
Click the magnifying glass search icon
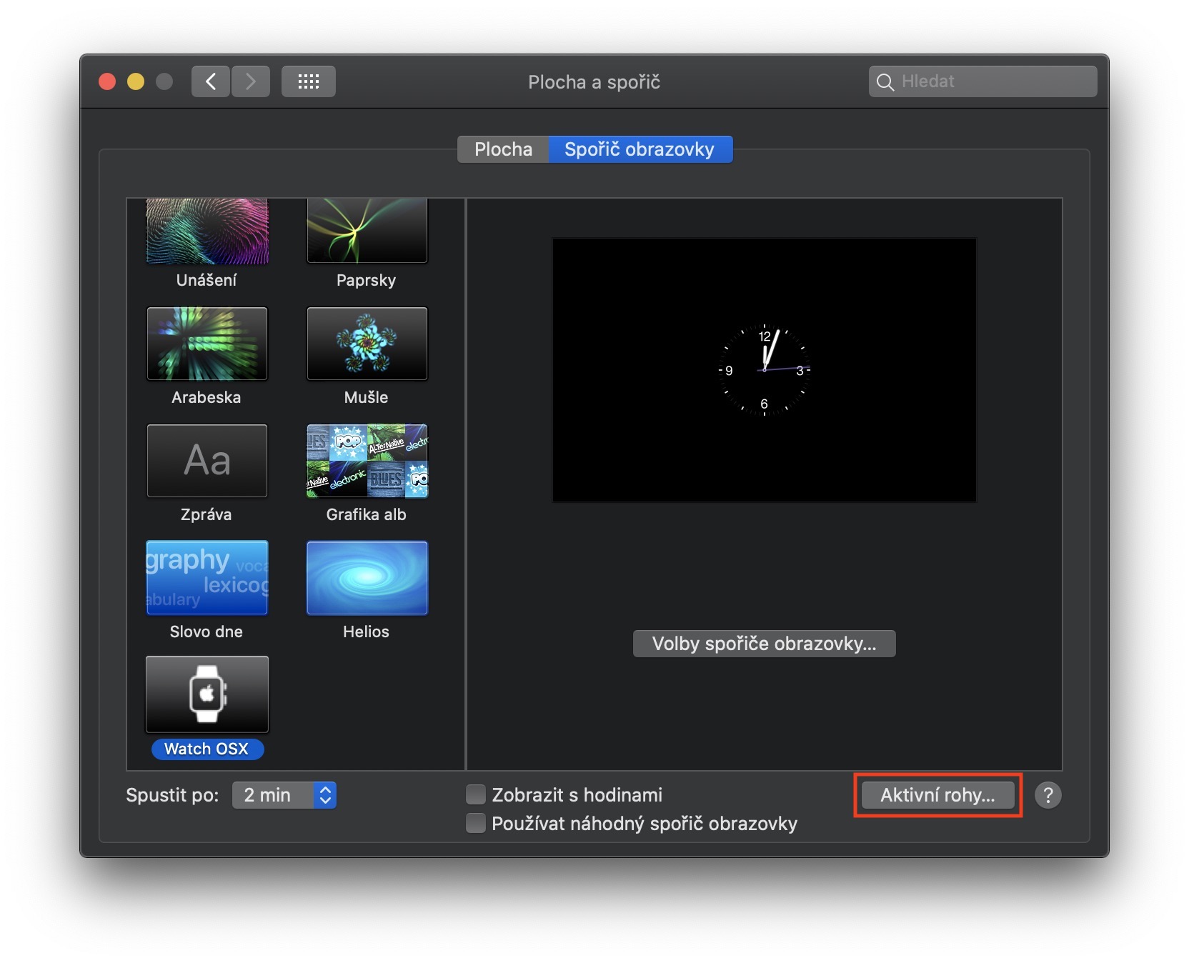885,82
